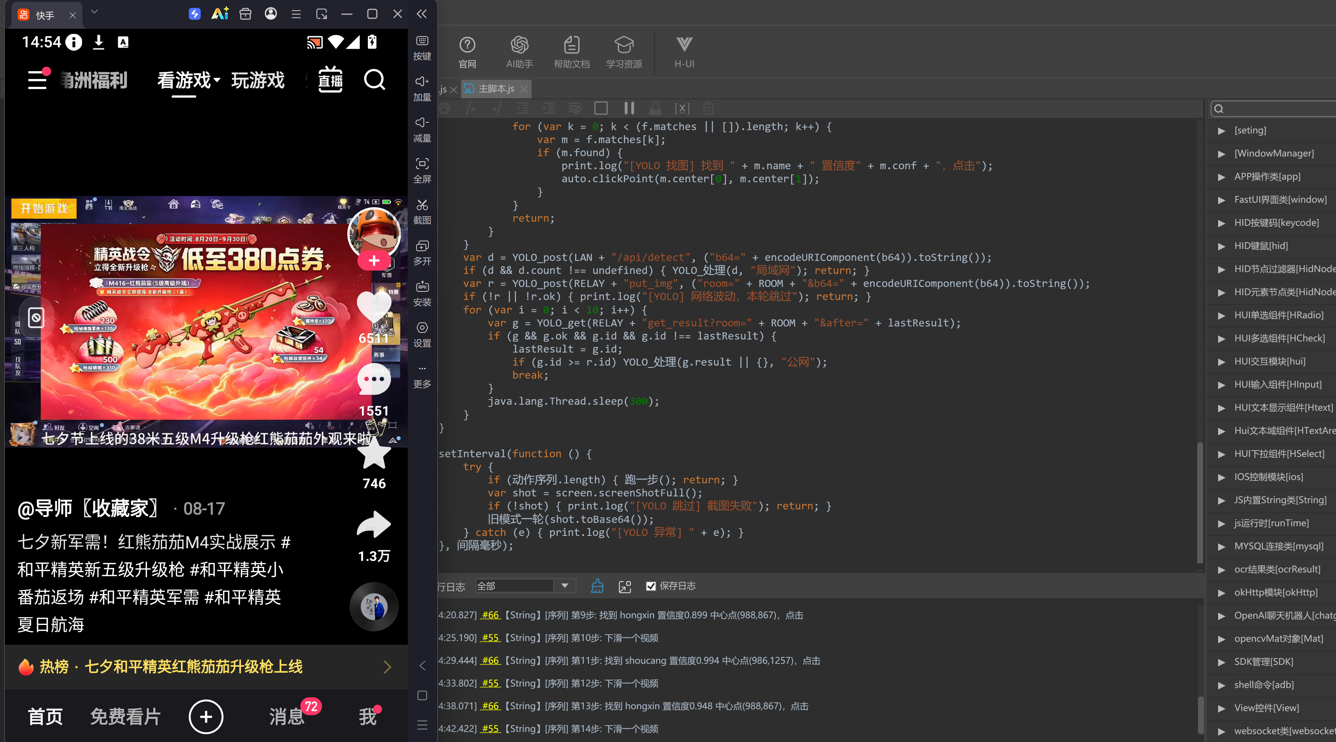Expand the IOS控制模块[ios] node
This screenshot has width=1336, height=742.
click(x=1221, y=477)
